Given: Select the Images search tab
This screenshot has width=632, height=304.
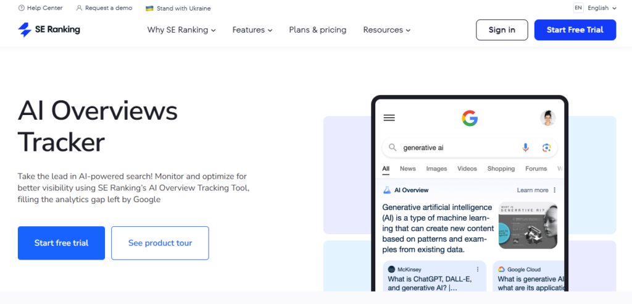Looking at the screenshot, I should click(436, 169).
